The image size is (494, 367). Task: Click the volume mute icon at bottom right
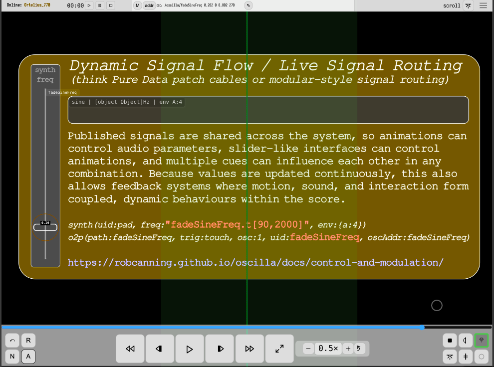pos(465,340)
